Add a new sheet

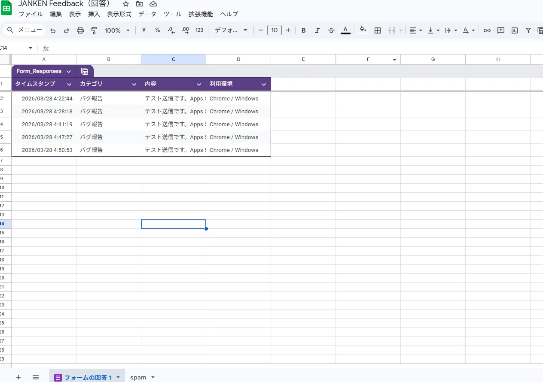[18, 377]
